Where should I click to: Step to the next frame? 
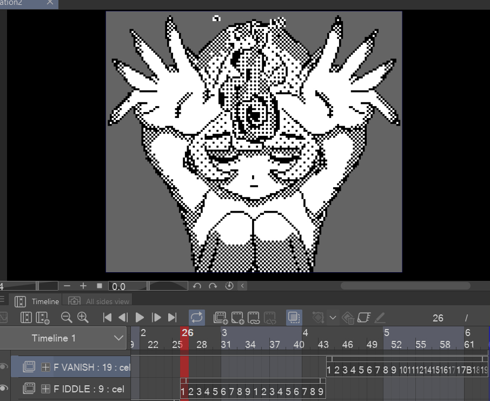(x=156, y=318)
